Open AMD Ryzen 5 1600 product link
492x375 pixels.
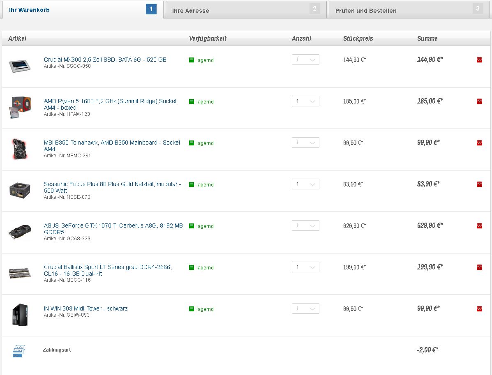pos(110,104)
